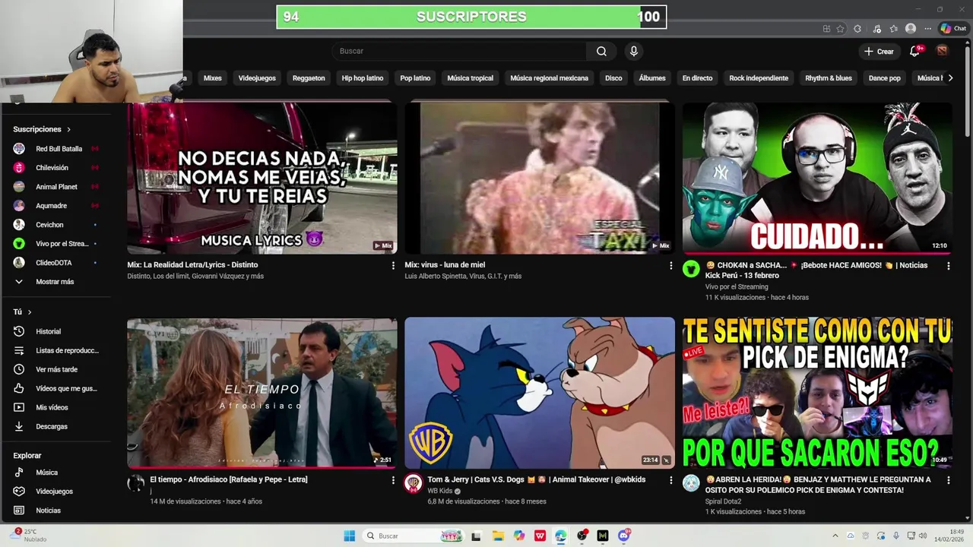This screenshot has width=973, height=547.
Task: Click the taskbar Buscar search box
Action: point(414,536)
